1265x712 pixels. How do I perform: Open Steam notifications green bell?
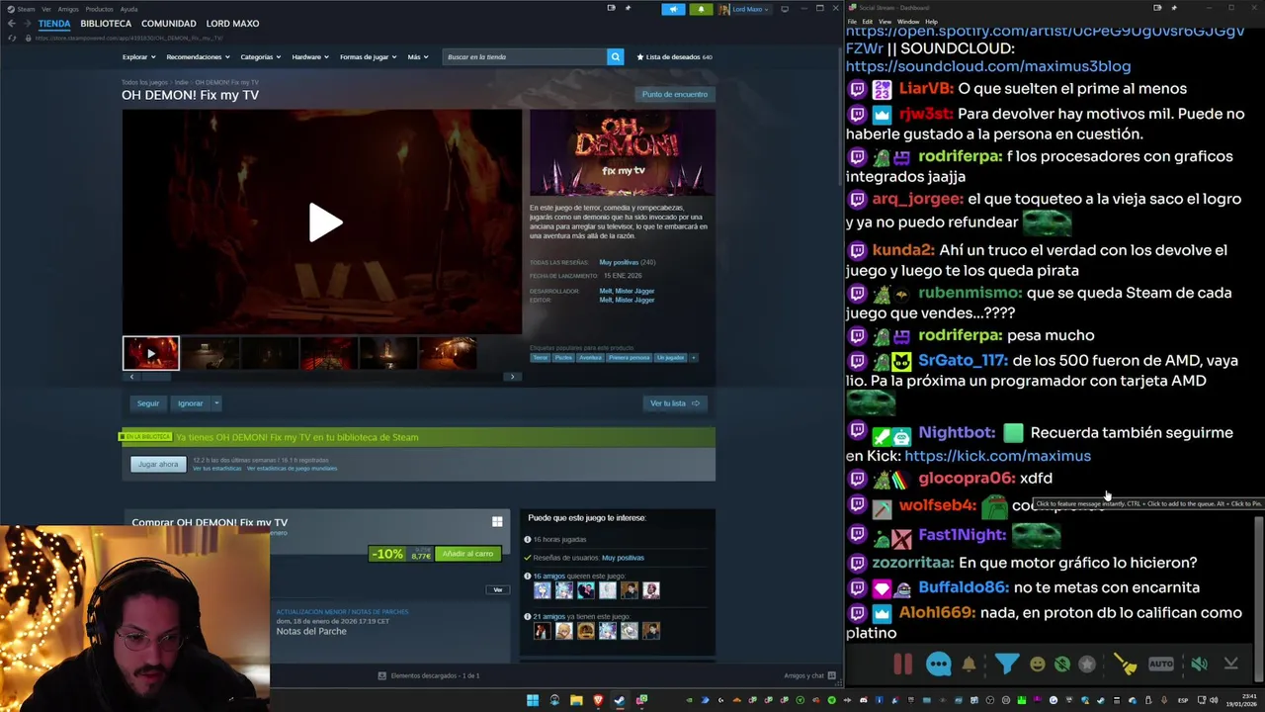(x=701, y=9)
